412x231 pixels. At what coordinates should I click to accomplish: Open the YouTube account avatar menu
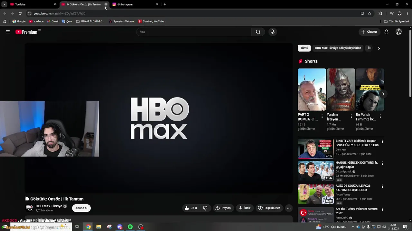tap(399, 32)
